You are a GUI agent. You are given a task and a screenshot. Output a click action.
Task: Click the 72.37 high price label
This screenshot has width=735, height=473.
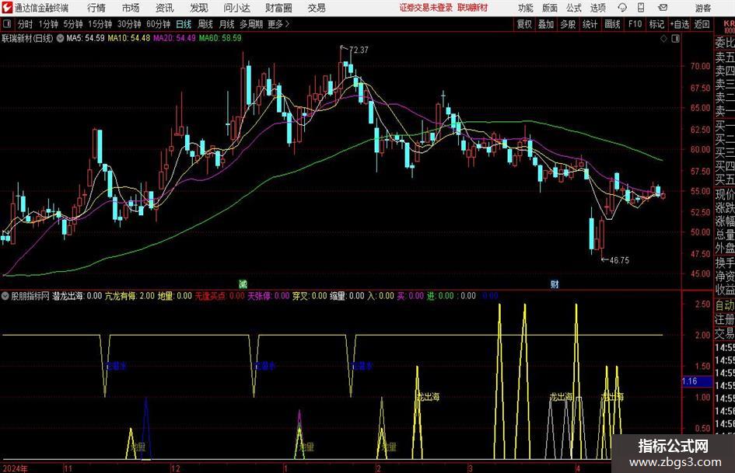pos(359,50)
